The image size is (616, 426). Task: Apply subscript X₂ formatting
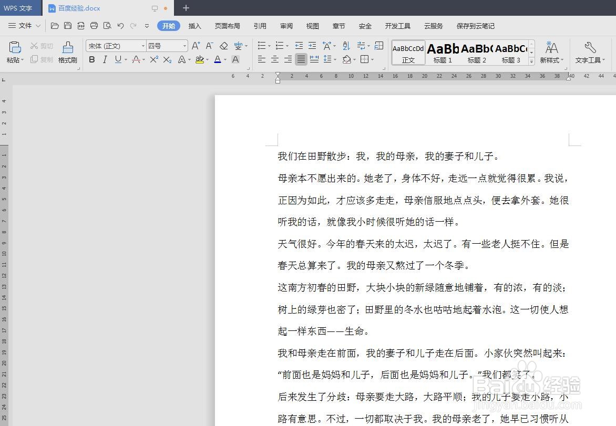tap(167, 59)
